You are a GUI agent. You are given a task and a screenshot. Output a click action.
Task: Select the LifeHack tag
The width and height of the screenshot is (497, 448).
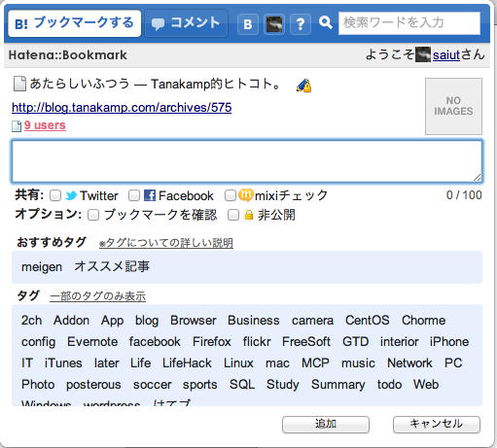(187, 363)
